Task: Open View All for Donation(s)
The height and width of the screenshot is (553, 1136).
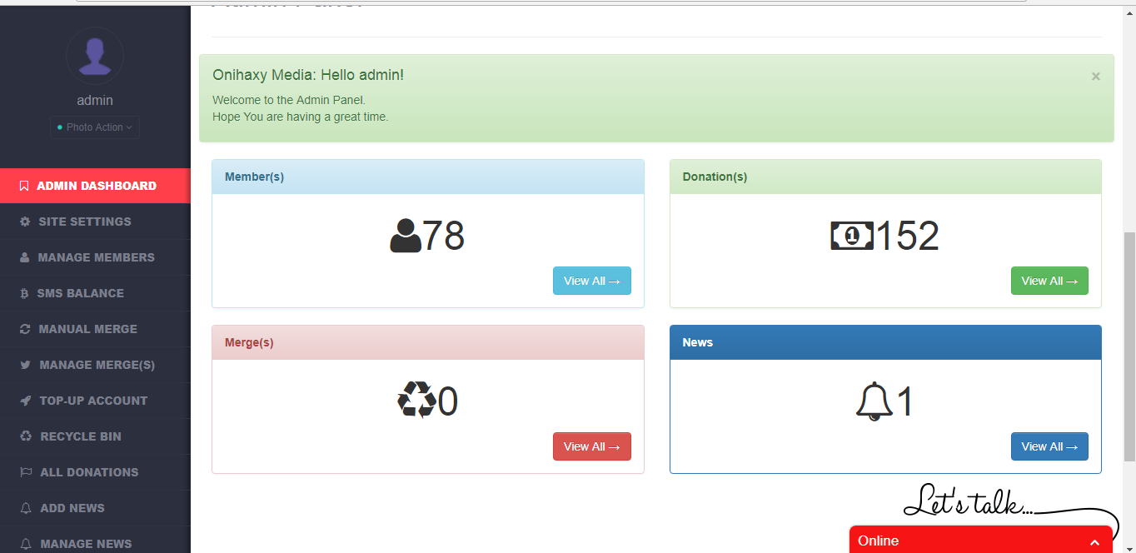Action: [x=1049, y=280]
